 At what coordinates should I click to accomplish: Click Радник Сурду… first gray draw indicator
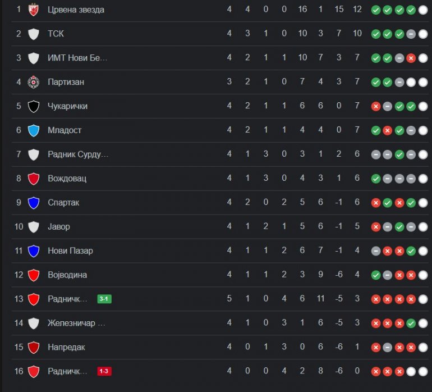tap(376, 154)
